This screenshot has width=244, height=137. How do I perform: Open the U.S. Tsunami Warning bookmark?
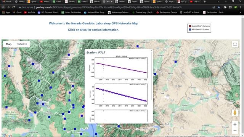(48, 13)
